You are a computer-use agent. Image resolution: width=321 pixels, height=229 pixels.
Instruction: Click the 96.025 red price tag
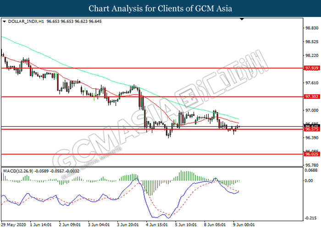tap(311, 154)
